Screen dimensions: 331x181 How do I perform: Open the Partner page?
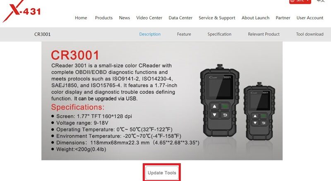pyautogui.click(x=283, y=18)
